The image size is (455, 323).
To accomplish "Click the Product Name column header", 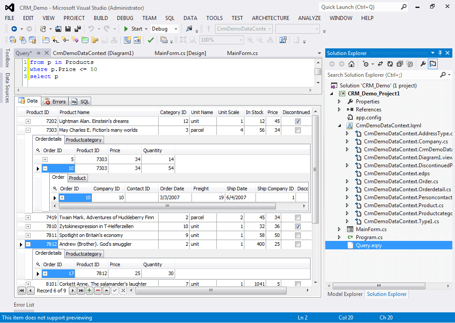I will [x=108, y=112].
